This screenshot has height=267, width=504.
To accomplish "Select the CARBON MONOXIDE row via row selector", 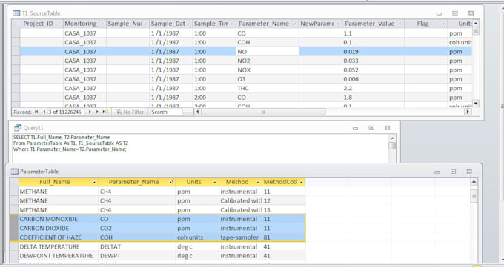I will (14, 219).
